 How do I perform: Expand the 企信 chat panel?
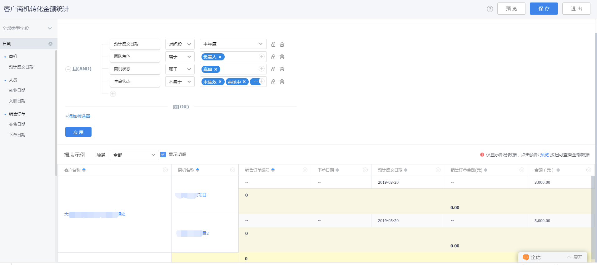point(575,257)
